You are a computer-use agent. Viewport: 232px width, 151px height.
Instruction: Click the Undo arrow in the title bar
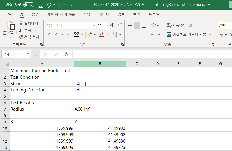tap(49, 5)
